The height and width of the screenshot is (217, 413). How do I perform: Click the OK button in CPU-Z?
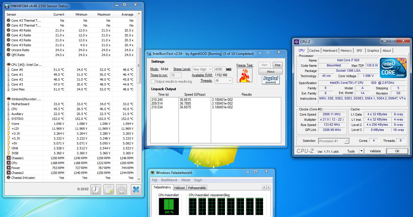[x=397, y=151]
